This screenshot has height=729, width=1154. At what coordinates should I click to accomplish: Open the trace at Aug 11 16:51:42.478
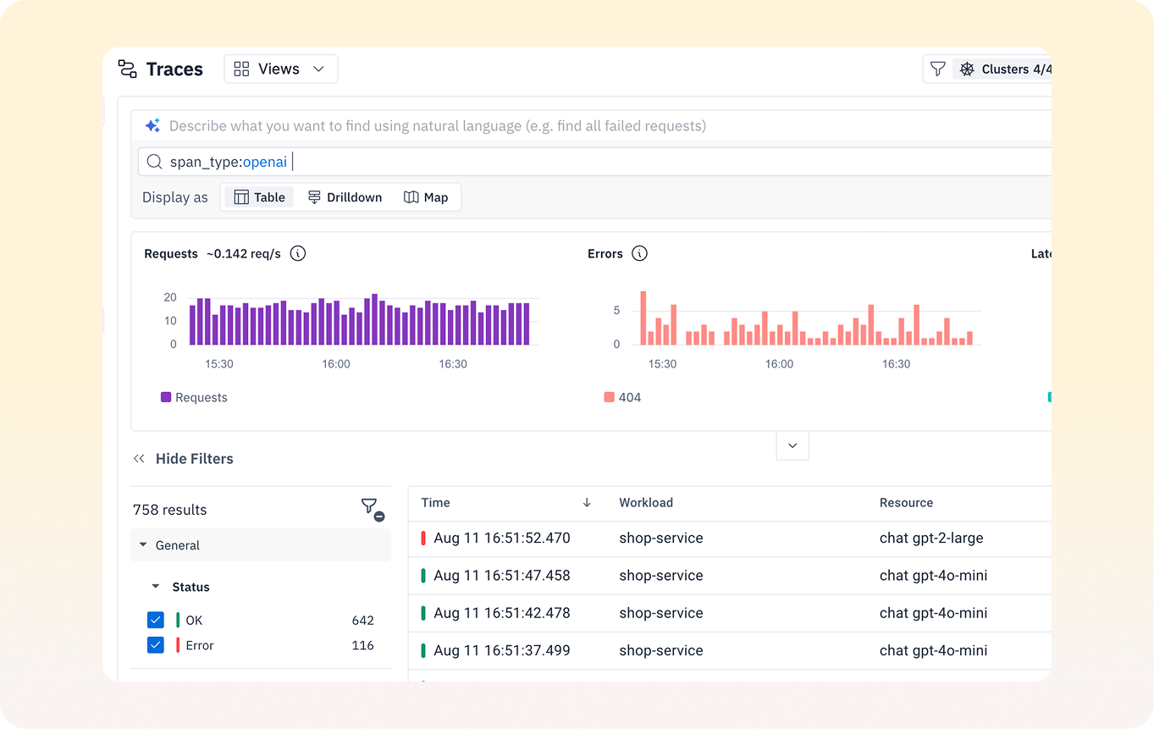[730, 613]
